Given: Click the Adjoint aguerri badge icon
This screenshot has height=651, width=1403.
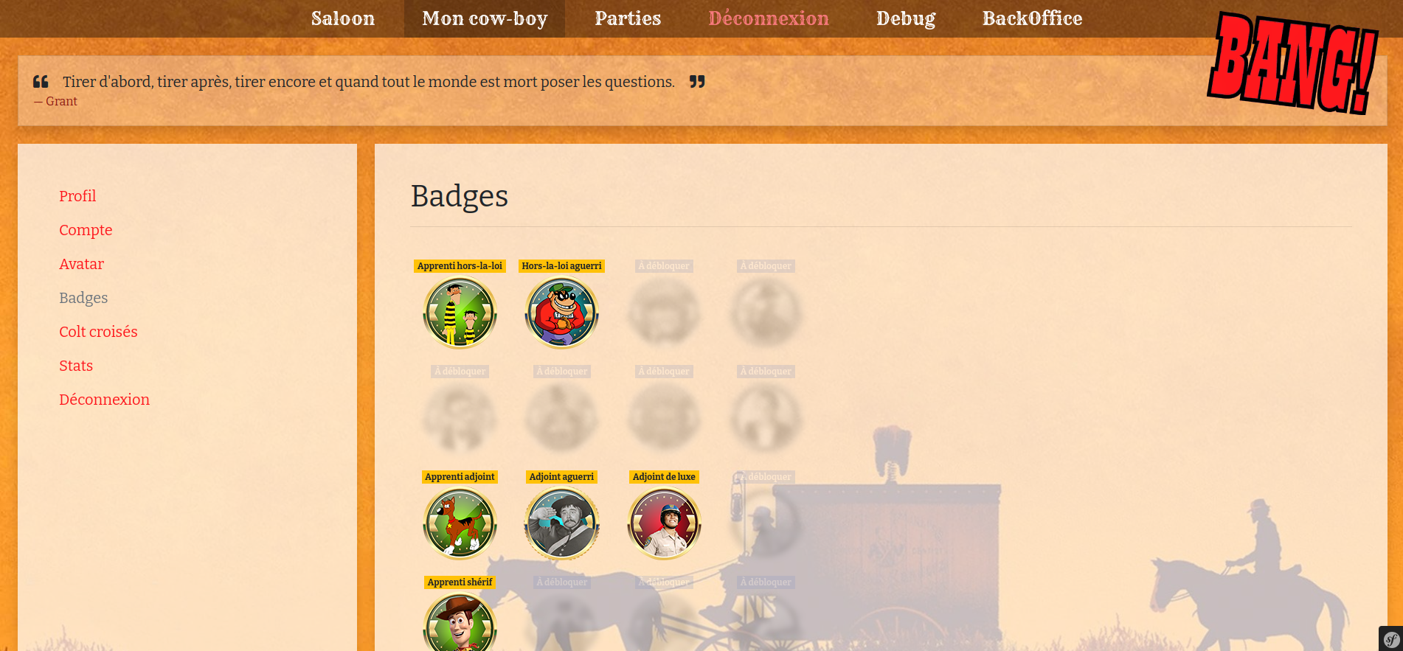Looking at the screenshot, I should pos(561,523).
